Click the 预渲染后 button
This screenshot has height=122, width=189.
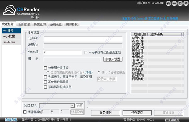click(77, 112)
